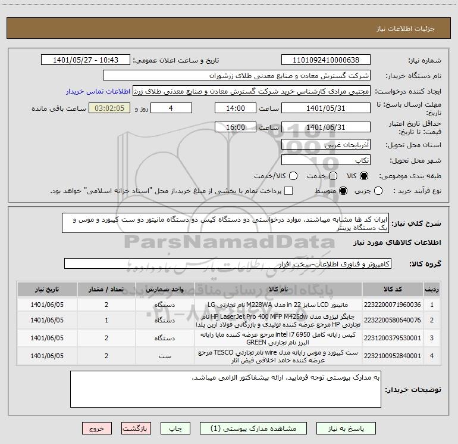The height and width of the screenshot is (444, 458).
Task: Click product code 2231200379530001
Action: (x=393, y=338)
